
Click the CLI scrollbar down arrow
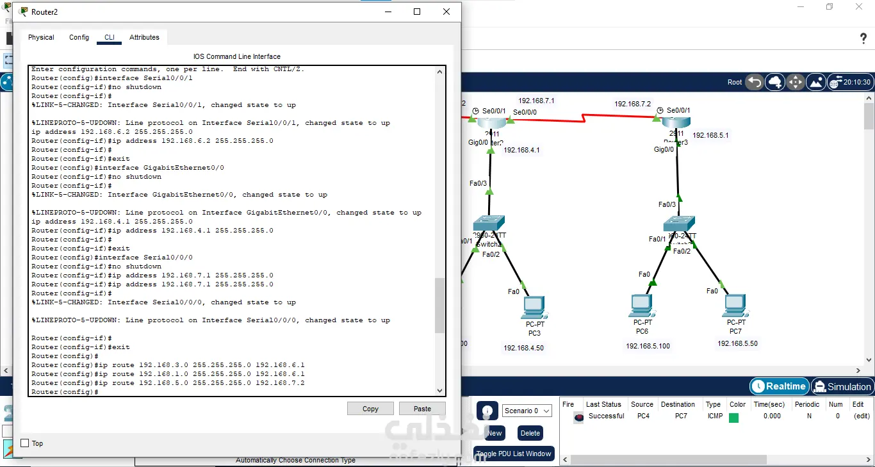click(x=439, y=390)
